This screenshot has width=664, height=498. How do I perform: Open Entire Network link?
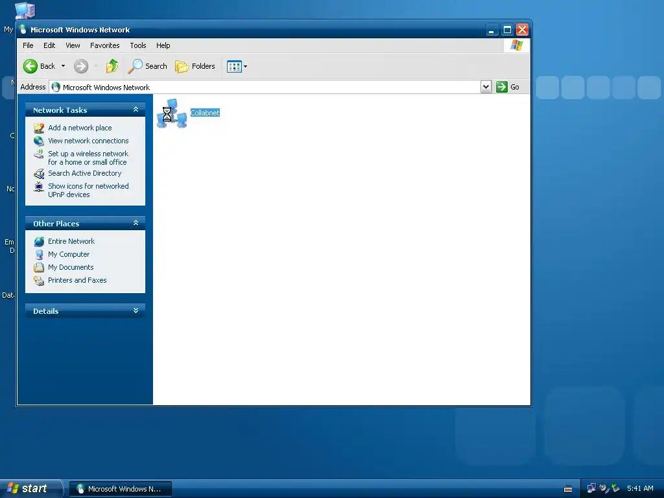tap(71, 241)
